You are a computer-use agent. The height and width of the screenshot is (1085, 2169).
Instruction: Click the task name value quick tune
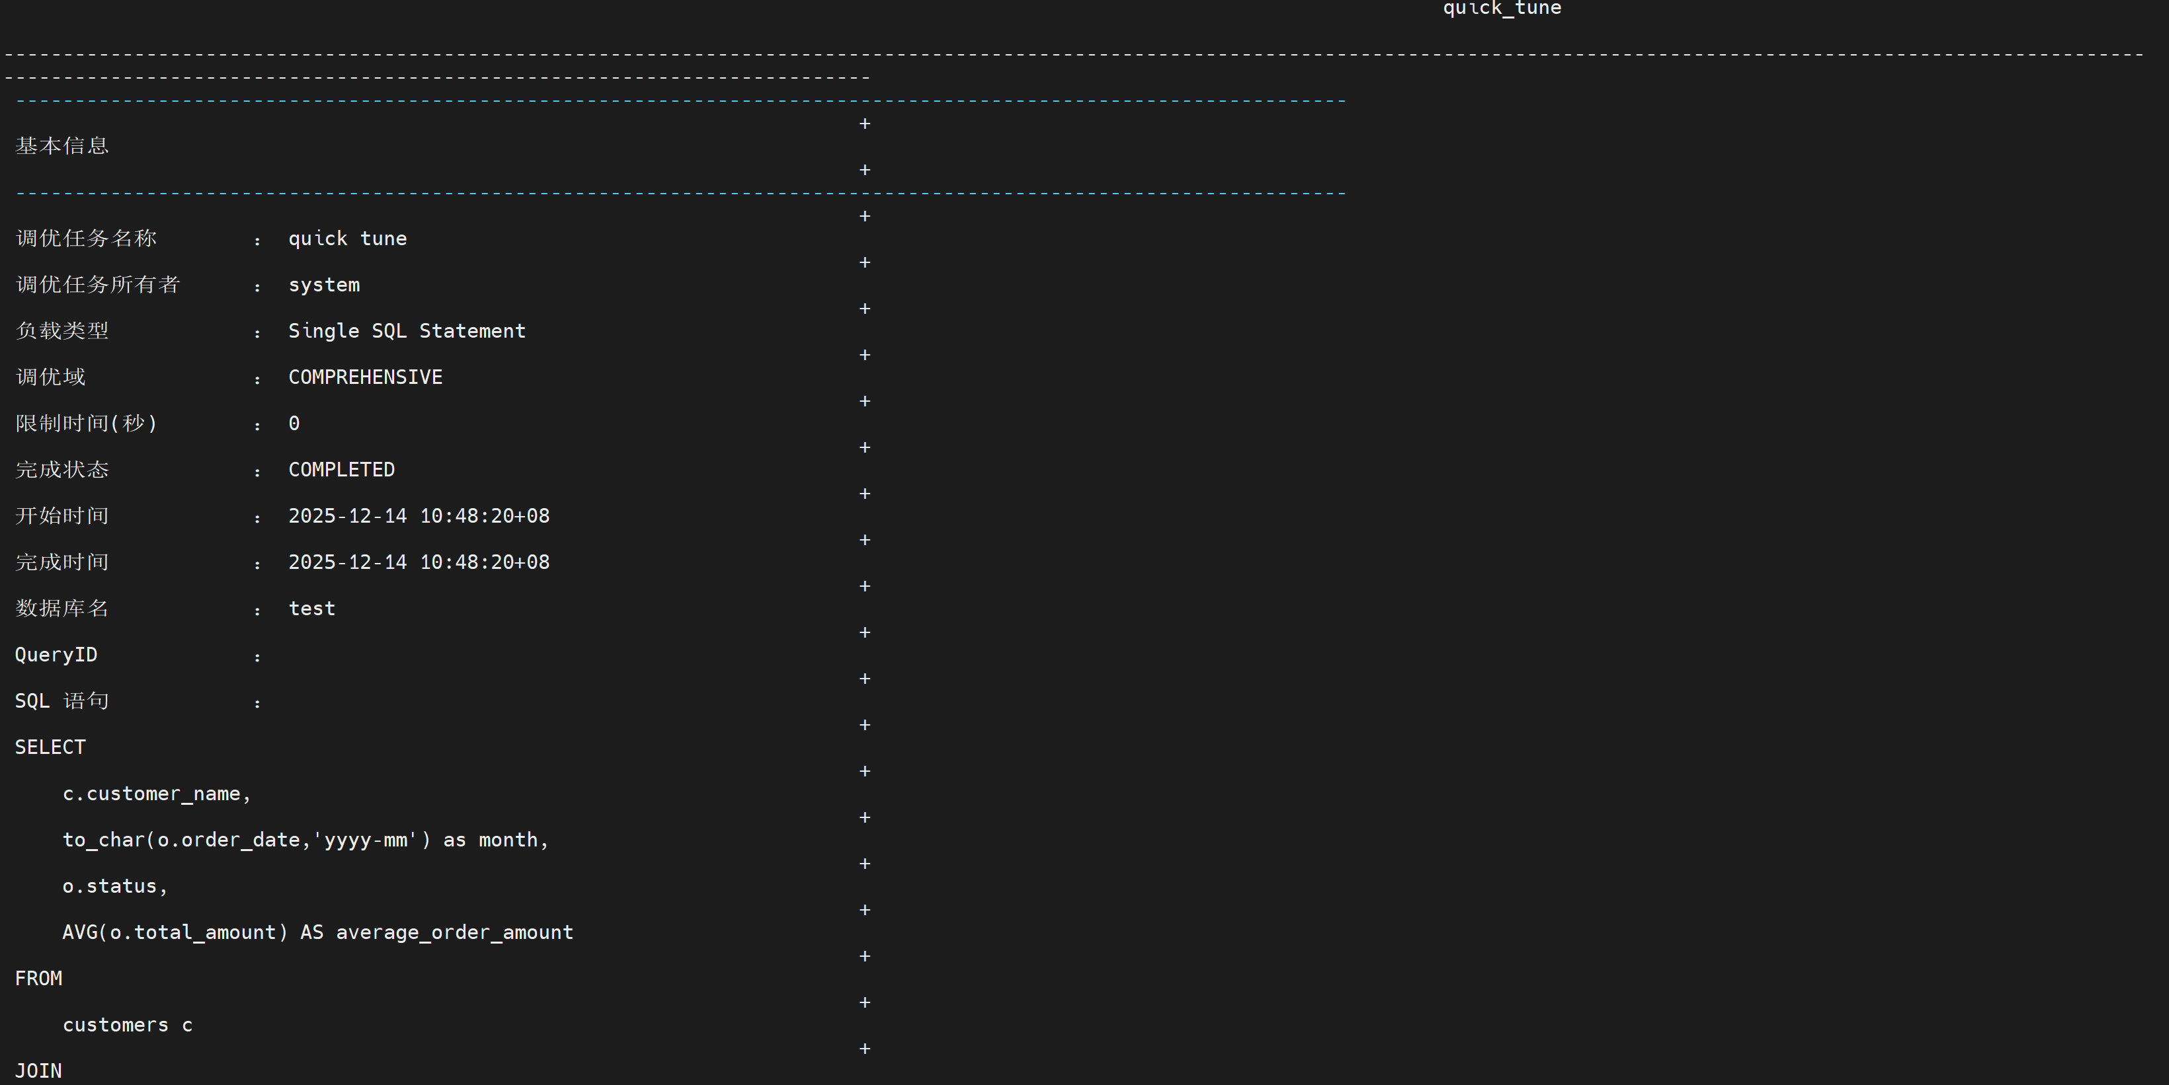pos(347,239)
